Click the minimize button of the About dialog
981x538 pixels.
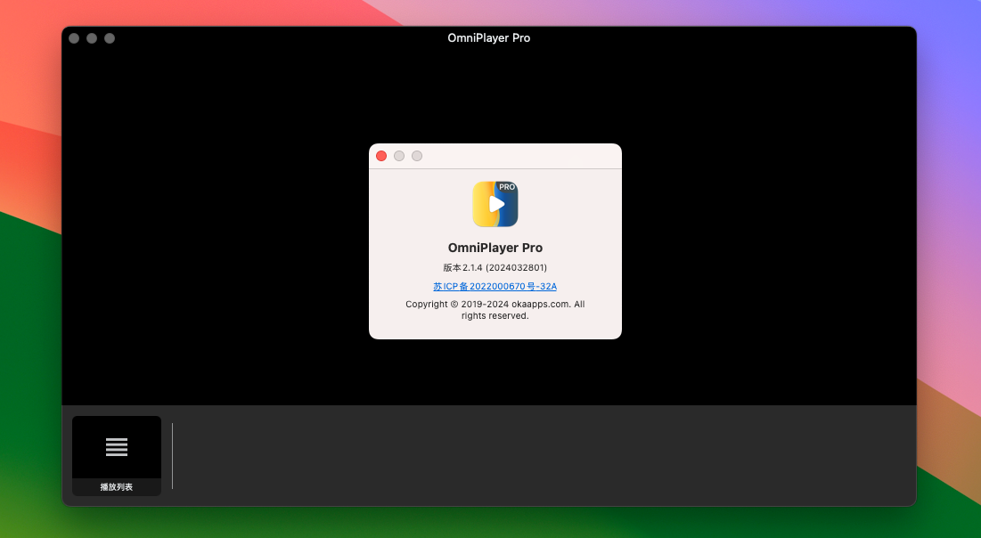click(399, 156)
